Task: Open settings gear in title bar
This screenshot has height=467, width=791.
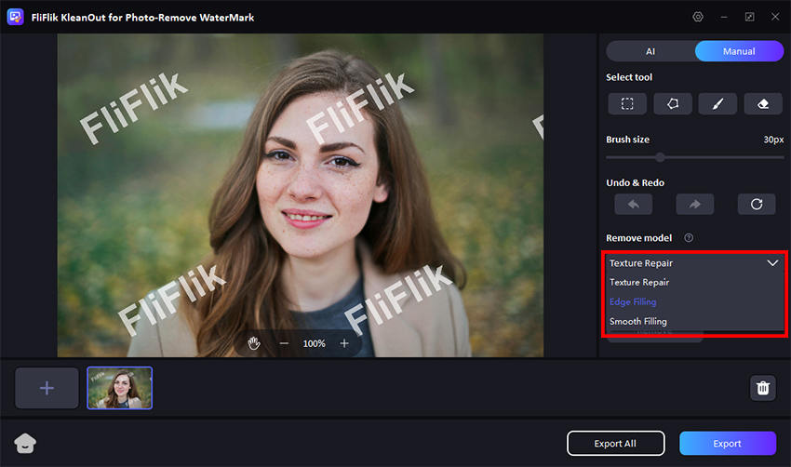Action: (x=698, y=17)
